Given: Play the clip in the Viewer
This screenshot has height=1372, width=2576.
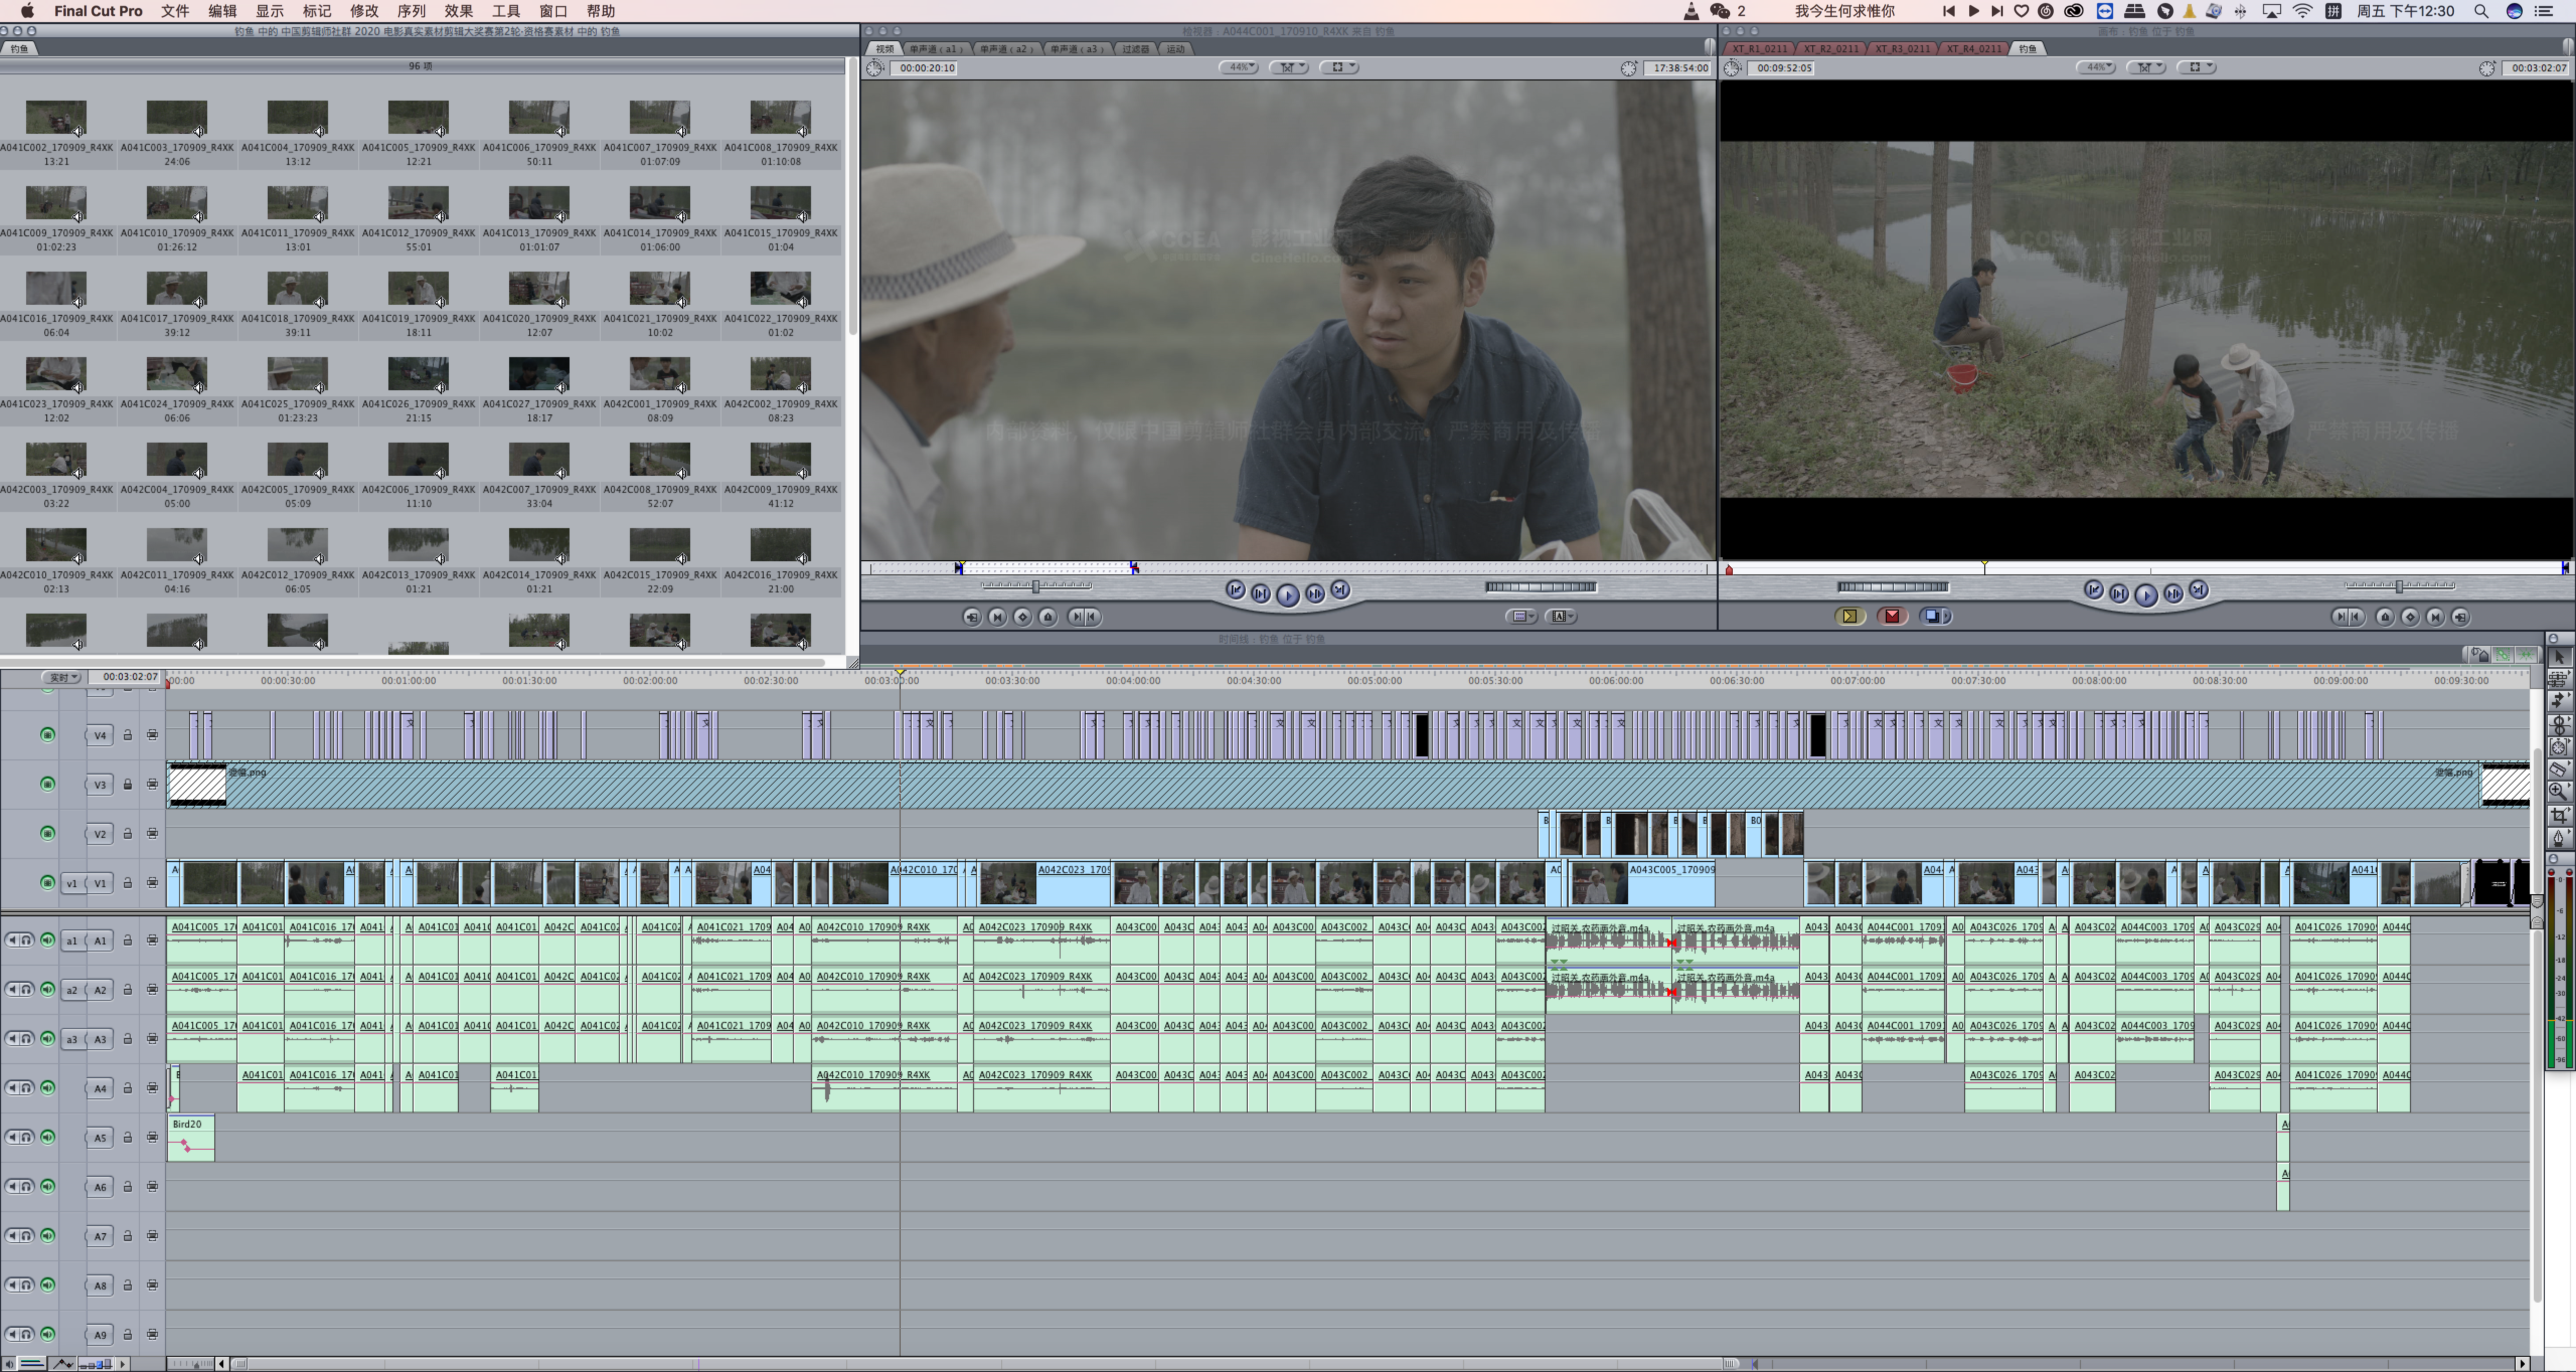Looking at the screenshot, I should coord(1287,595).
